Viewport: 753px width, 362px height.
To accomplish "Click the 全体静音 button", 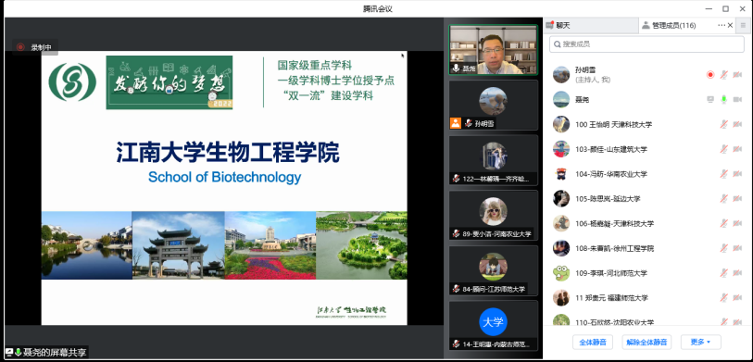I will (x=593, y=343).
